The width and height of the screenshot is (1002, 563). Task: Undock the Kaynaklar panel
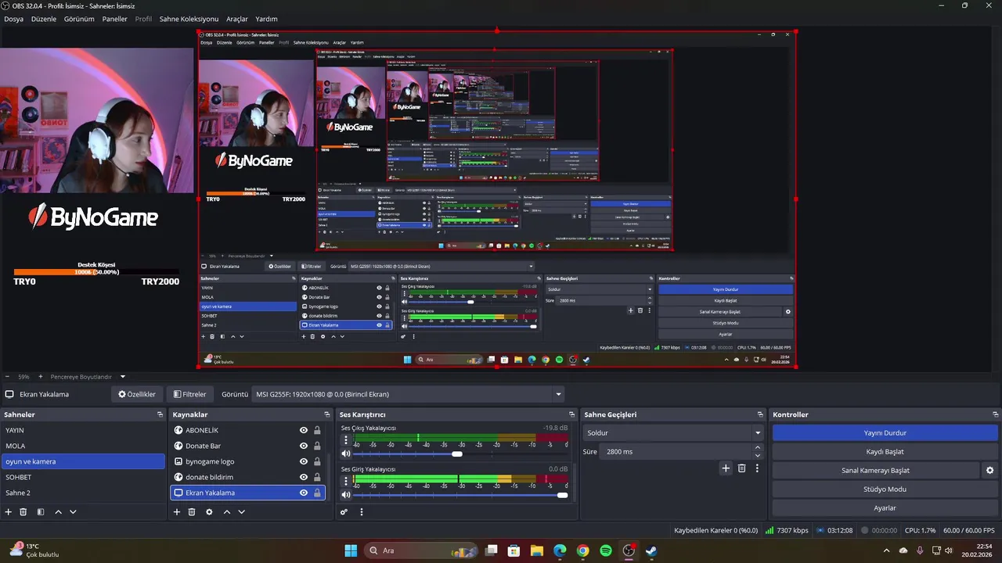[327, 414]
